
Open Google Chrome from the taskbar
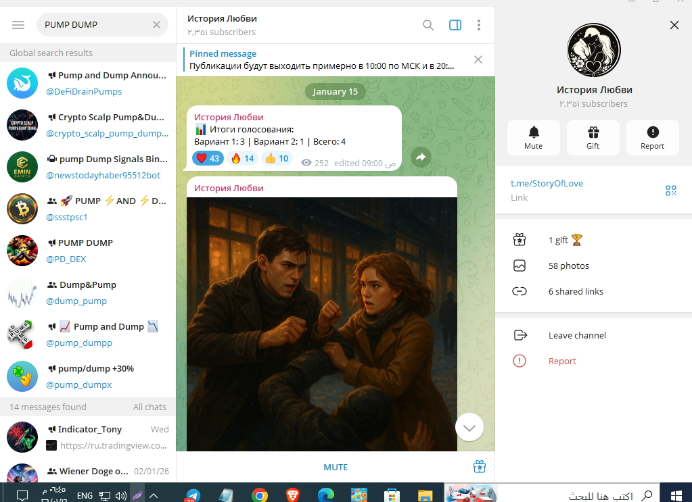pyautogui.click(x=260, y=495)
